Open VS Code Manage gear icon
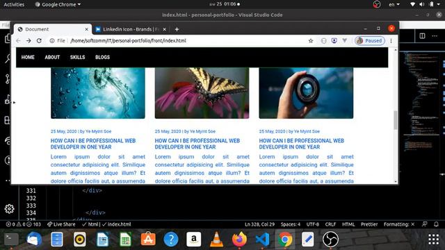The width and height of the screenshot is (445, 250). pos(9,209)
